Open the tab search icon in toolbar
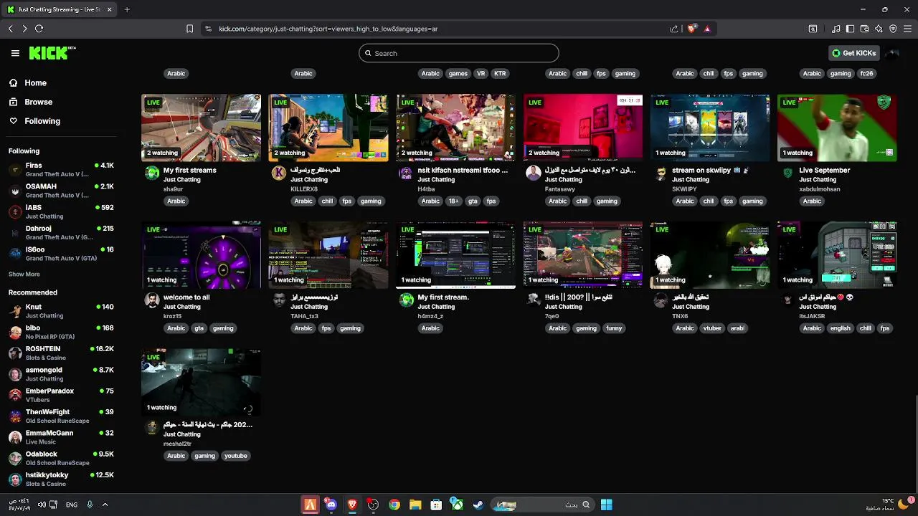The image size is (918, 516). pyautogui.click(x=813, y=29)
